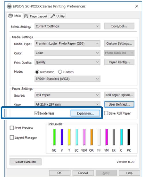
Task: Click the PK photo black ink bar
Action: tap(129, 137)
